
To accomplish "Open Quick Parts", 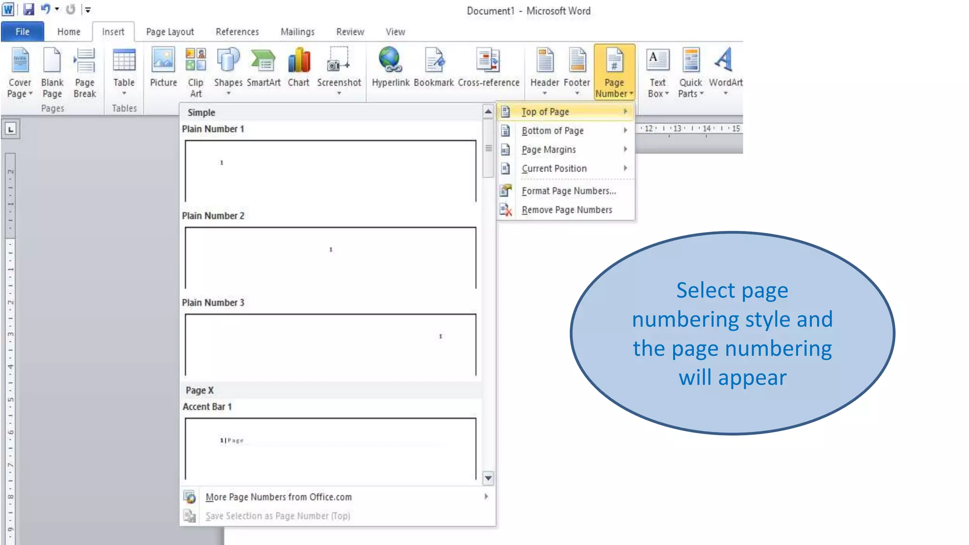I will 691,73.
